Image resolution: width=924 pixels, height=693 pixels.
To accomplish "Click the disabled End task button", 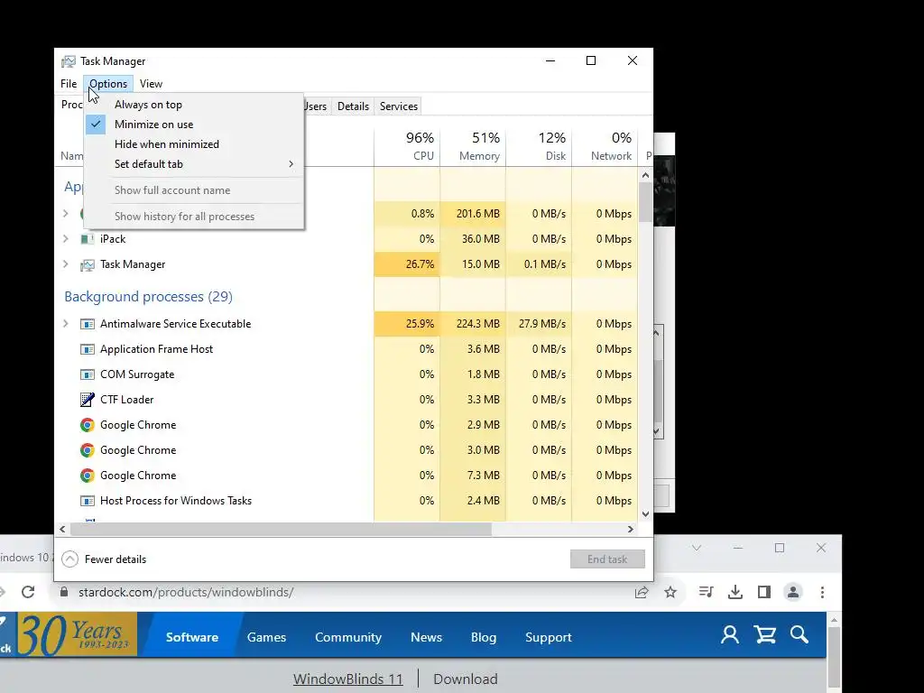I will (607, 559).
